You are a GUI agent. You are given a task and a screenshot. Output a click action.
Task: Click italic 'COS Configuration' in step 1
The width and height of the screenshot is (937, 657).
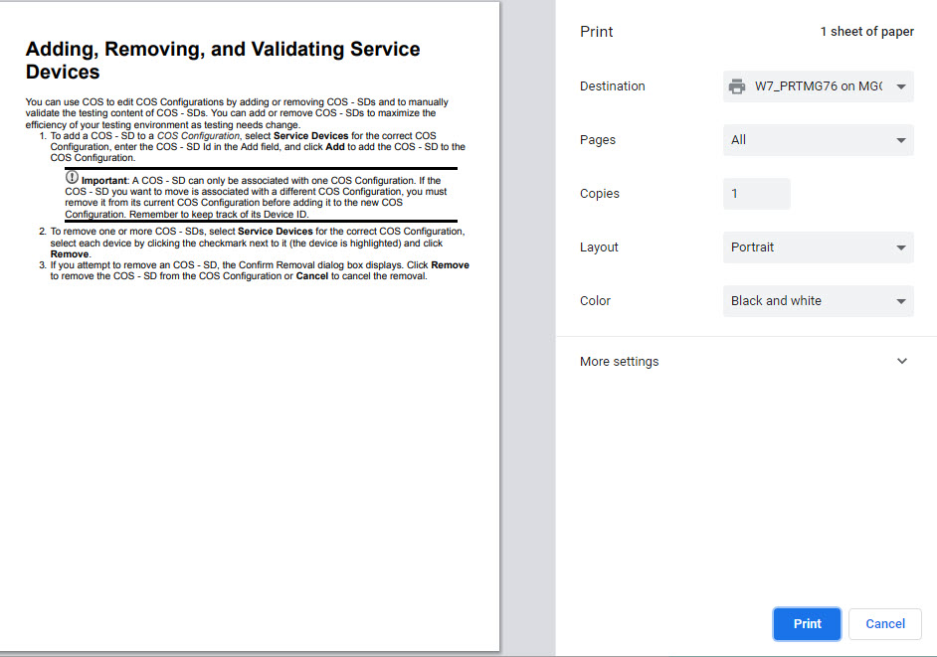(198, 136)
